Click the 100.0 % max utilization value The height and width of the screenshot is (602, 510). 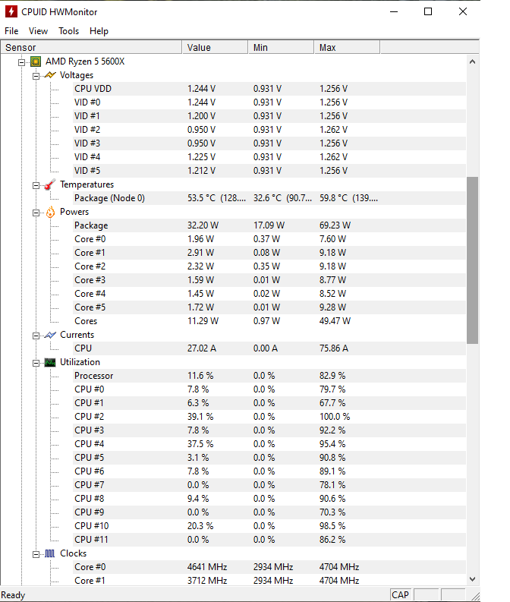pos(335,417)
